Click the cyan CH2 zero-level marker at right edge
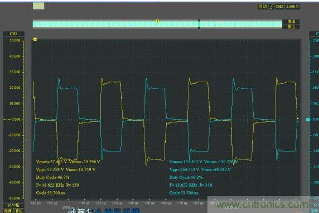This screenshot has width=319, height=213. coord(308,120)
